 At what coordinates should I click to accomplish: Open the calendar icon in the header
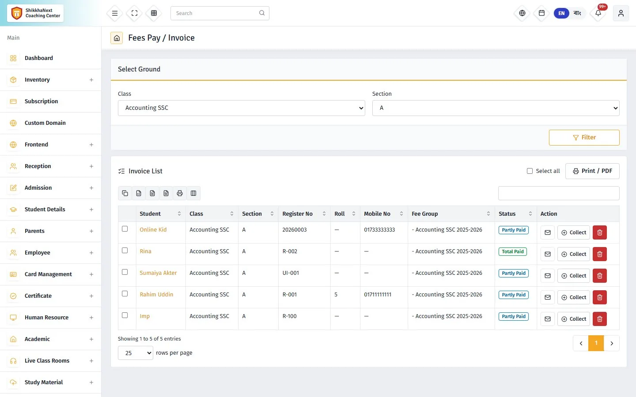pos(541,13)
